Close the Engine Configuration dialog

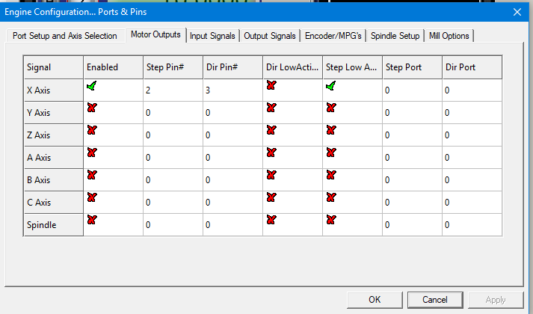(517, 11)
